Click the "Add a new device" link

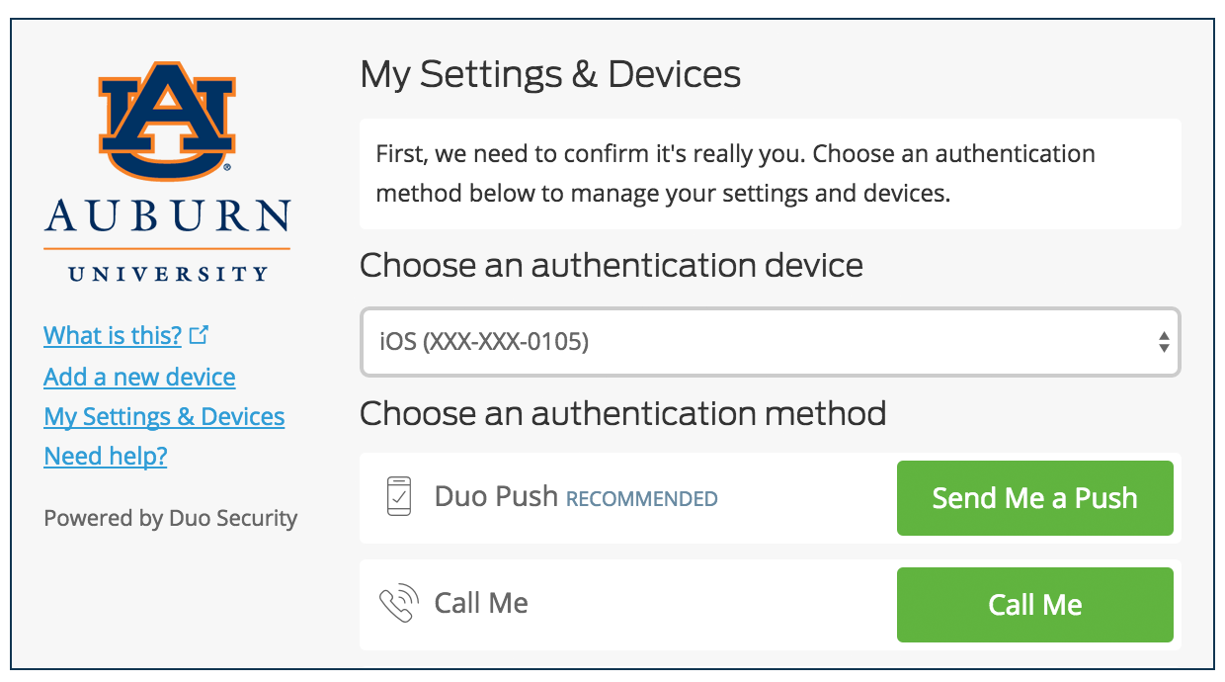(139, 377)
